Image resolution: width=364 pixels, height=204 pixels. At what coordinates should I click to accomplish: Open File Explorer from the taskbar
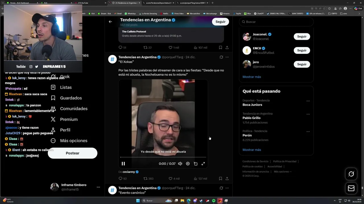click(x=182, y=201)
